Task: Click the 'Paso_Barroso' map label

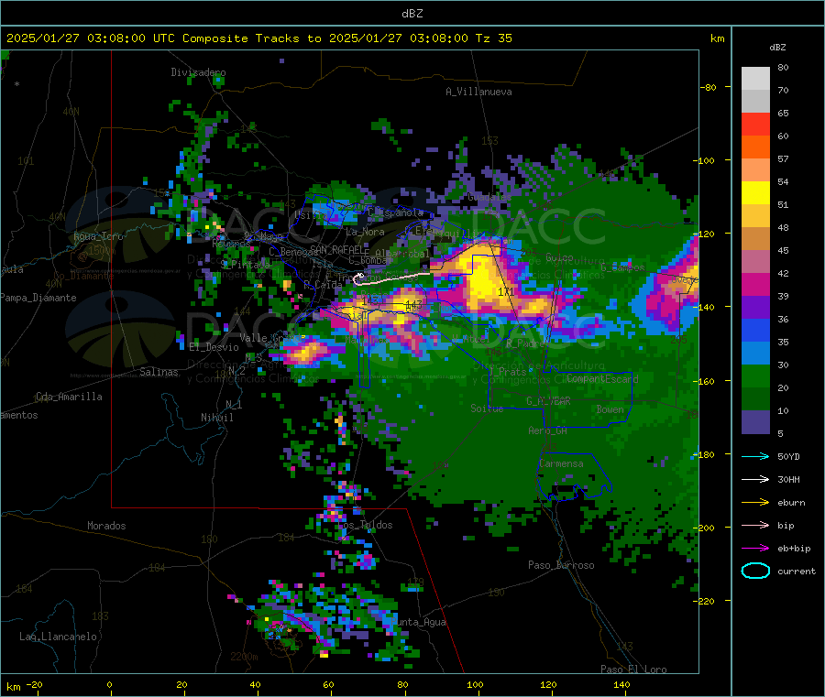Action: [x=561, y=565]
